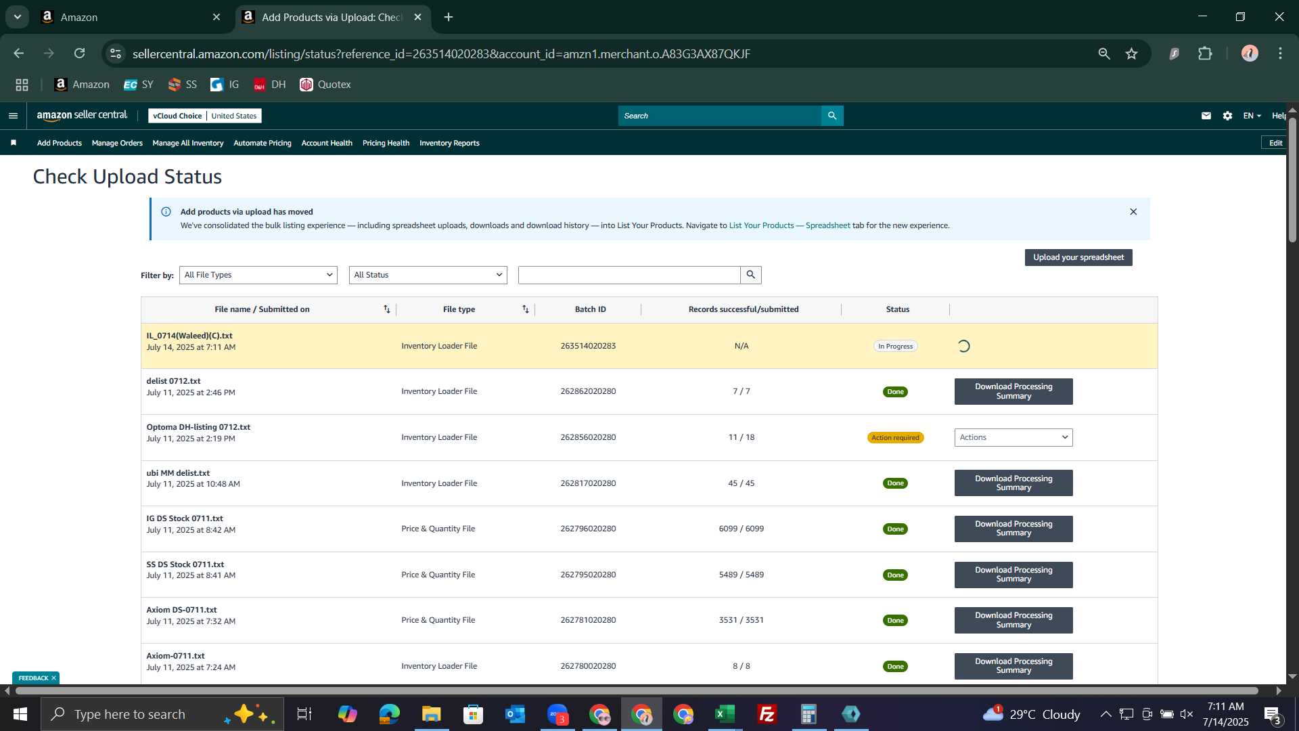Dismiss the info banner with the X

click(x=1133, y=212)
